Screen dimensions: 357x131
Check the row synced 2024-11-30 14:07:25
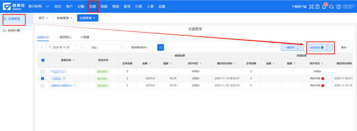click(x=43, y=86)
